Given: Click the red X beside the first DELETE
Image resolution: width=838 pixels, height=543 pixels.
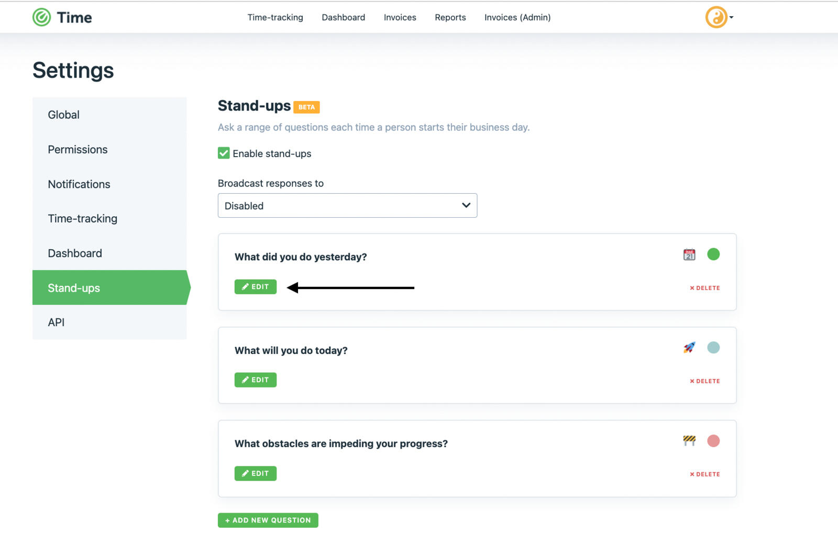Looking at the screenshot, I should [692, 287].
